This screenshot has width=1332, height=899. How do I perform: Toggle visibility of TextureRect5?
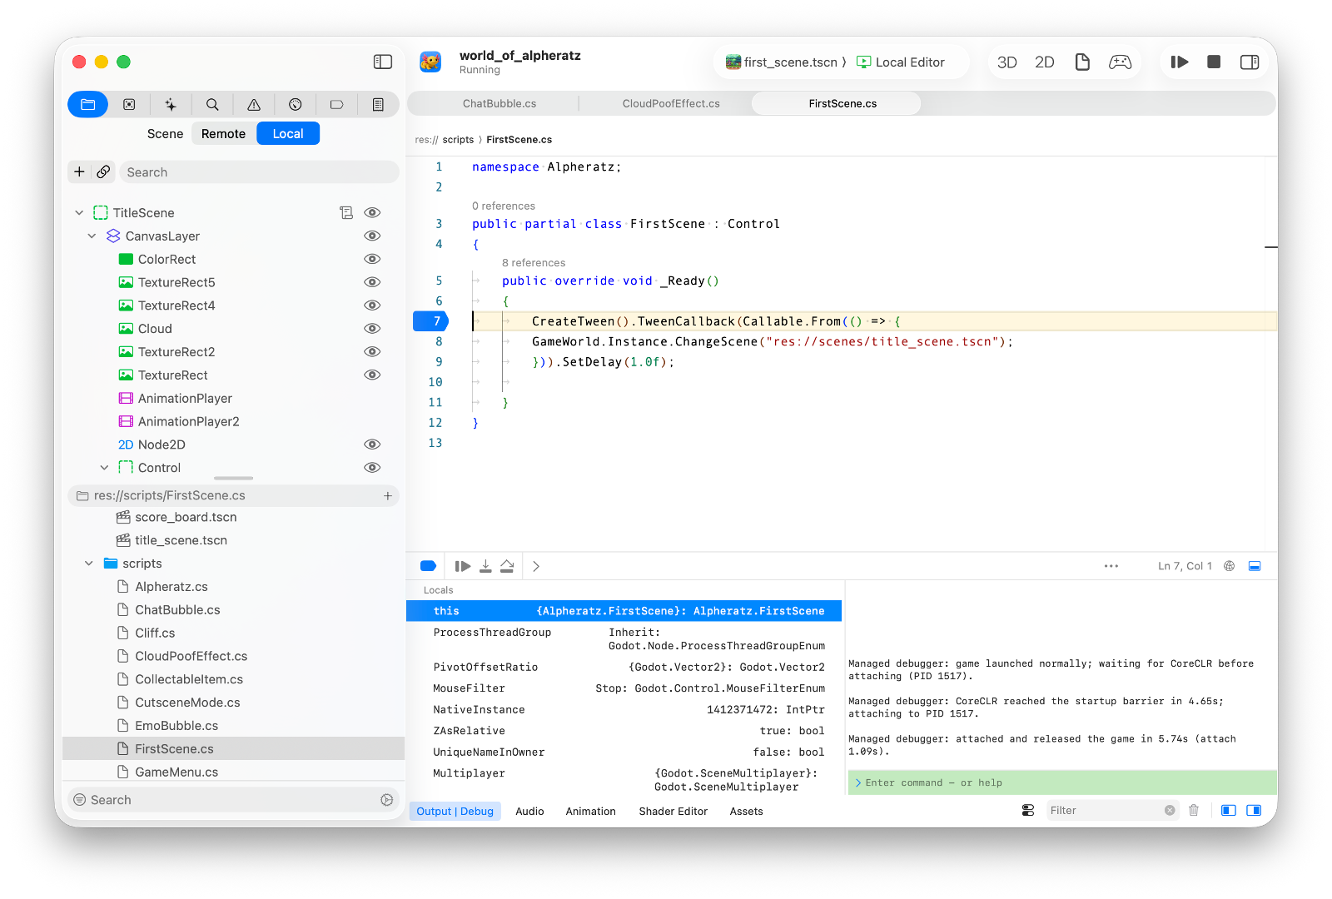(372, 282)
